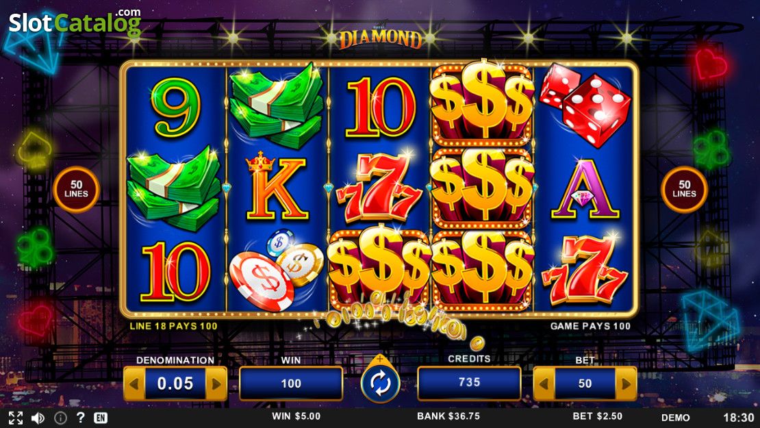Viewport: 760px width, 428px height.
Task: Click the Credits 735 display
Action: [469, 383]
